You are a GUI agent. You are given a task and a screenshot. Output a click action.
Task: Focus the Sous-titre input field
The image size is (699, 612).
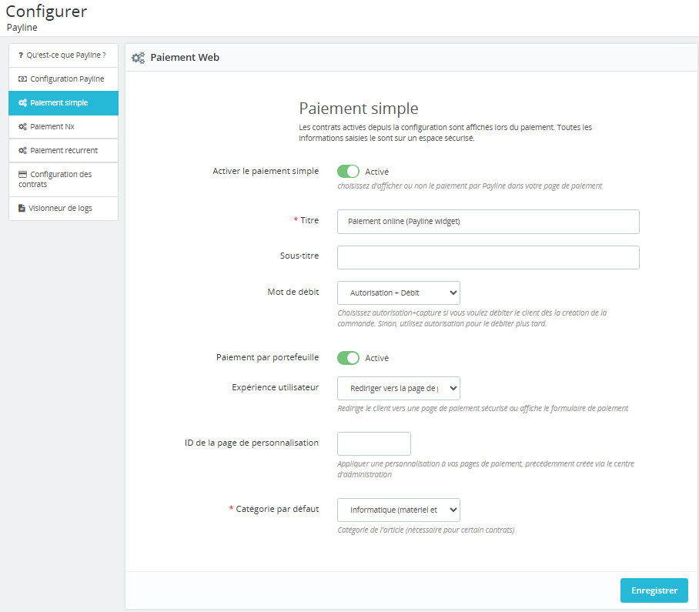point(488,258)
